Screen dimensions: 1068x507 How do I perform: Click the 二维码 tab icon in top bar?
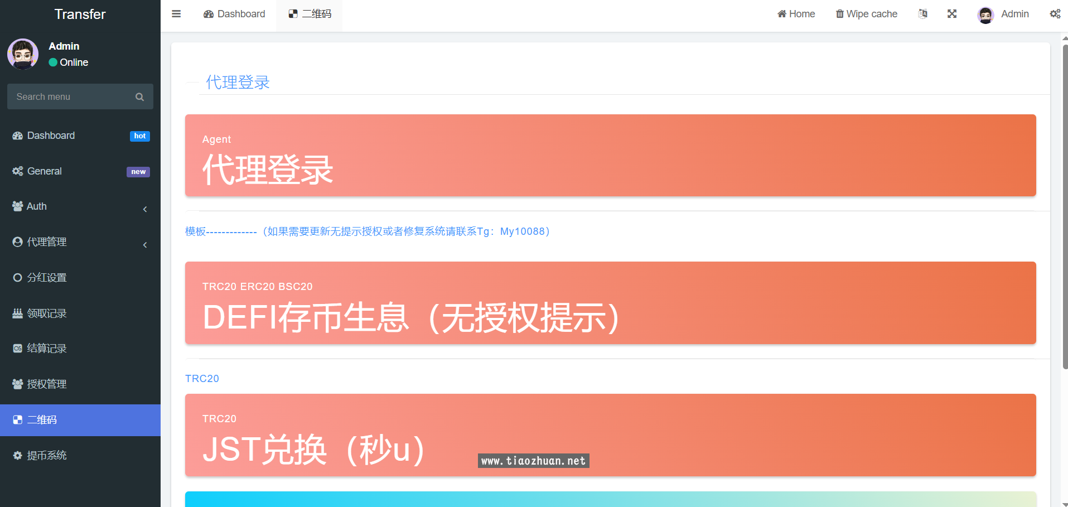coord(293,14)
